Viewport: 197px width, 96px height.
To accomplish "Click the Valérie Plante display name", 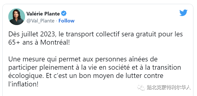I will pos(43,13).
